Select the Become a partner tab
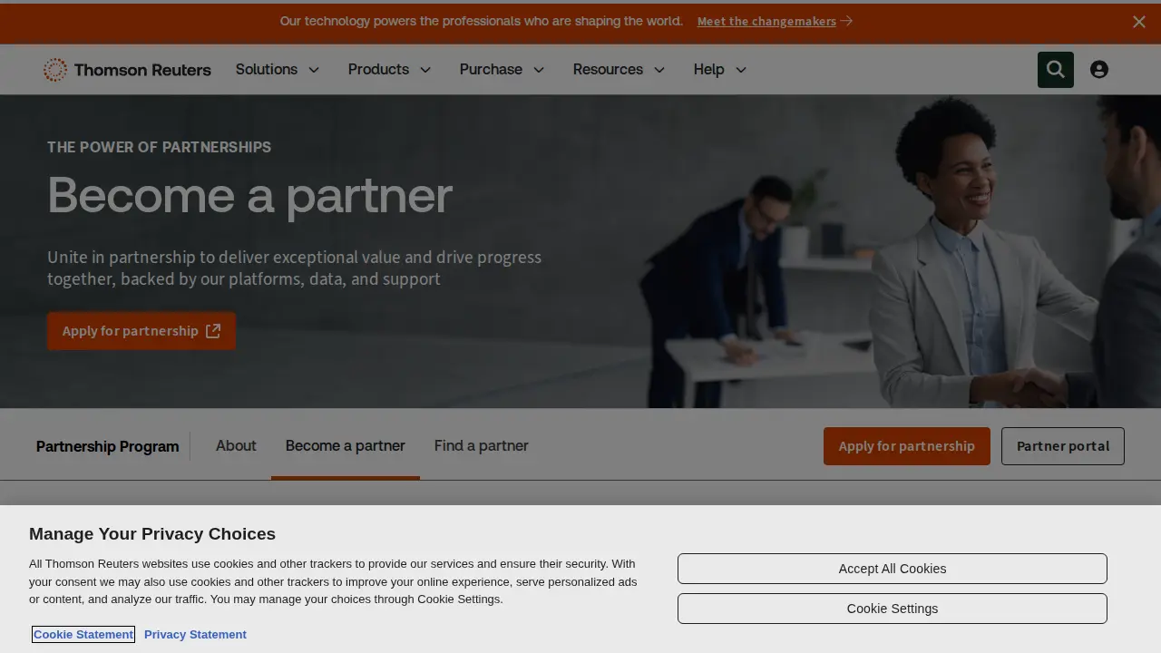 [x=346, y=446]
